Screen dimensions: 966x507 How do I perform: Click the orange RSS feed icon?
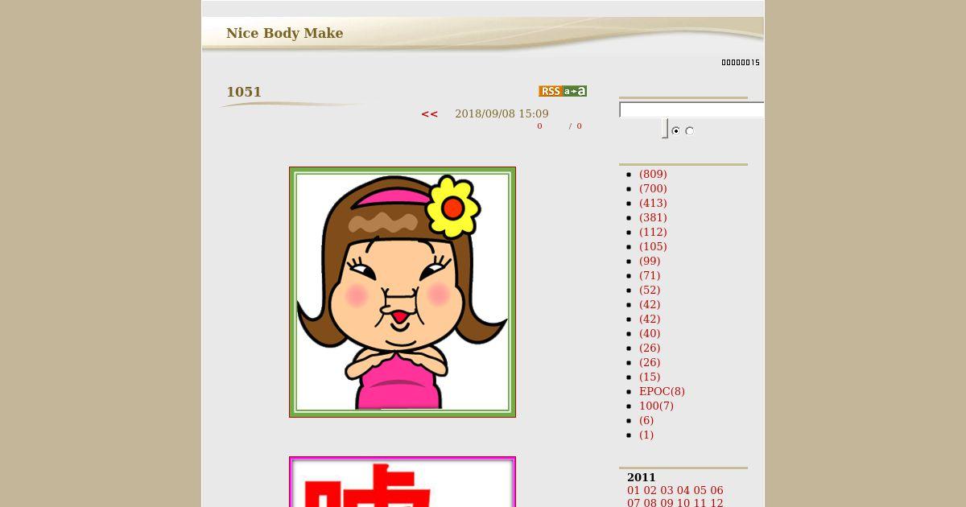click(550, 91)
